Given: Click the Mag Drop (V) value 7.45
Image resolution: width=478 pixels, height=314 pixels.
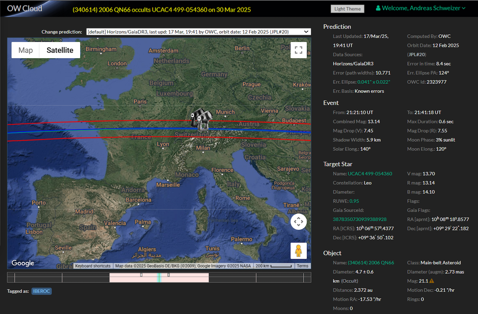Looking at the screenshot, I should [369, 130].
